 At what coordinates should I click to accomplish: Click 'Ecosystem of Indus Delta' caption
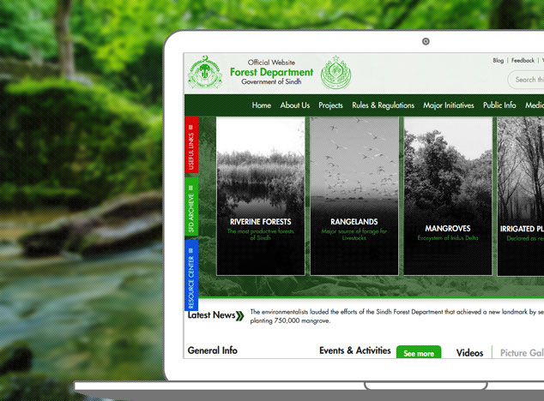click(x=448, y=237)
